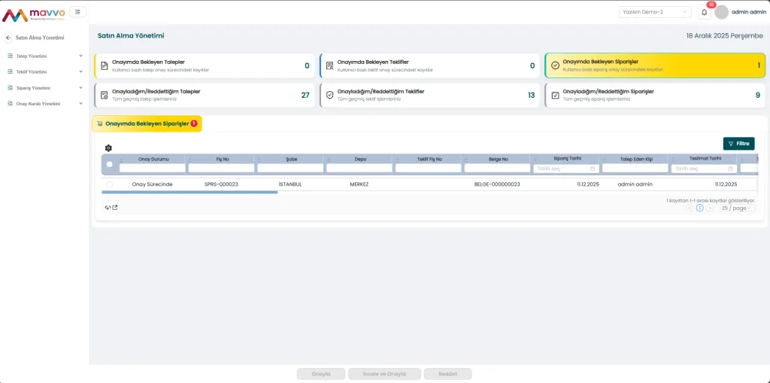The width and height of the screenshot is (770, 383).
Task: Click the Onay Sürecinde status cell
Action: tap(152, 184)
